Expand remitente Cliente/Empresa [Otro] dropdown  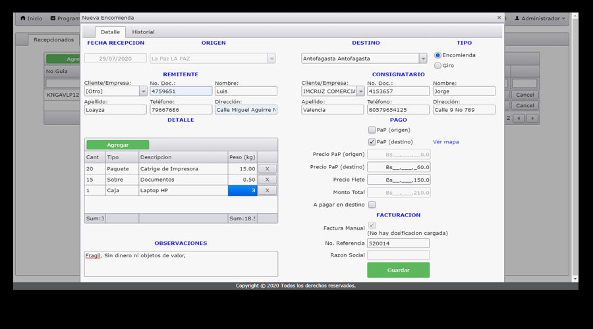click(143, 91)
